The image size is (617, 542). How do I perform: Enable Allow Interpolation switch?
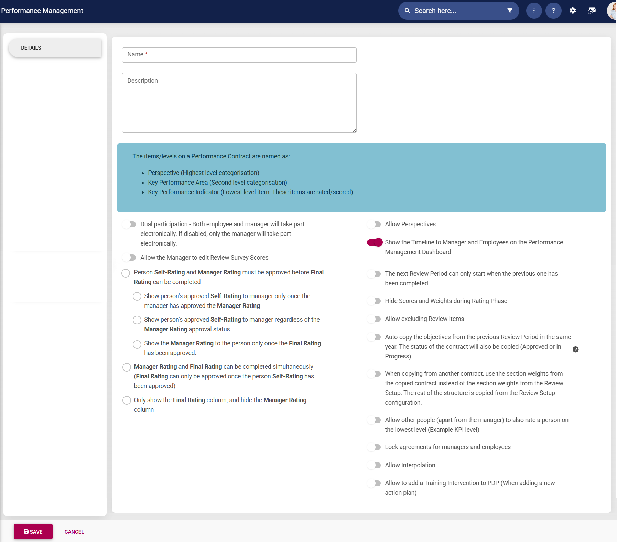pyautogui.click(x=374, y=465)
